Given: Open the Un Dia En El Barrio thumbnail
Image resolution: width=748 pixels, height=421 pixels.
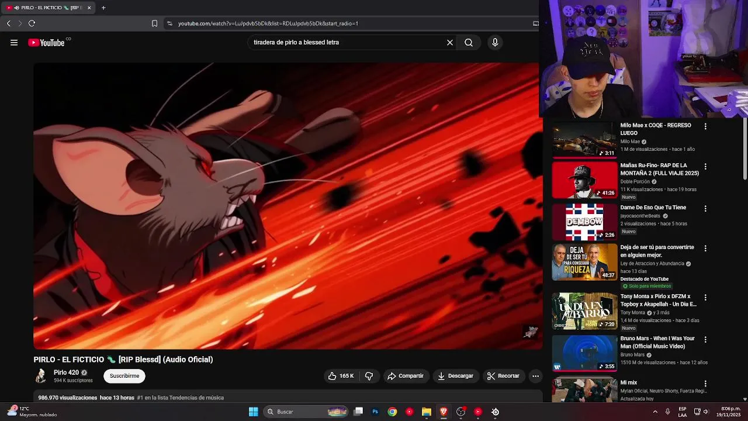Looking at the screenshot, I should [584, 311].
